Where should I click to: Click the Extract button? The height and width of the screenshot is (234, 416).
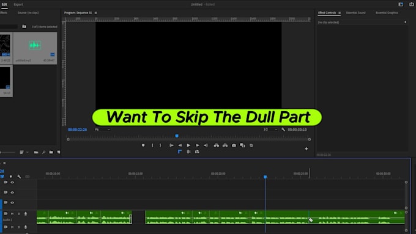[225, 145]
